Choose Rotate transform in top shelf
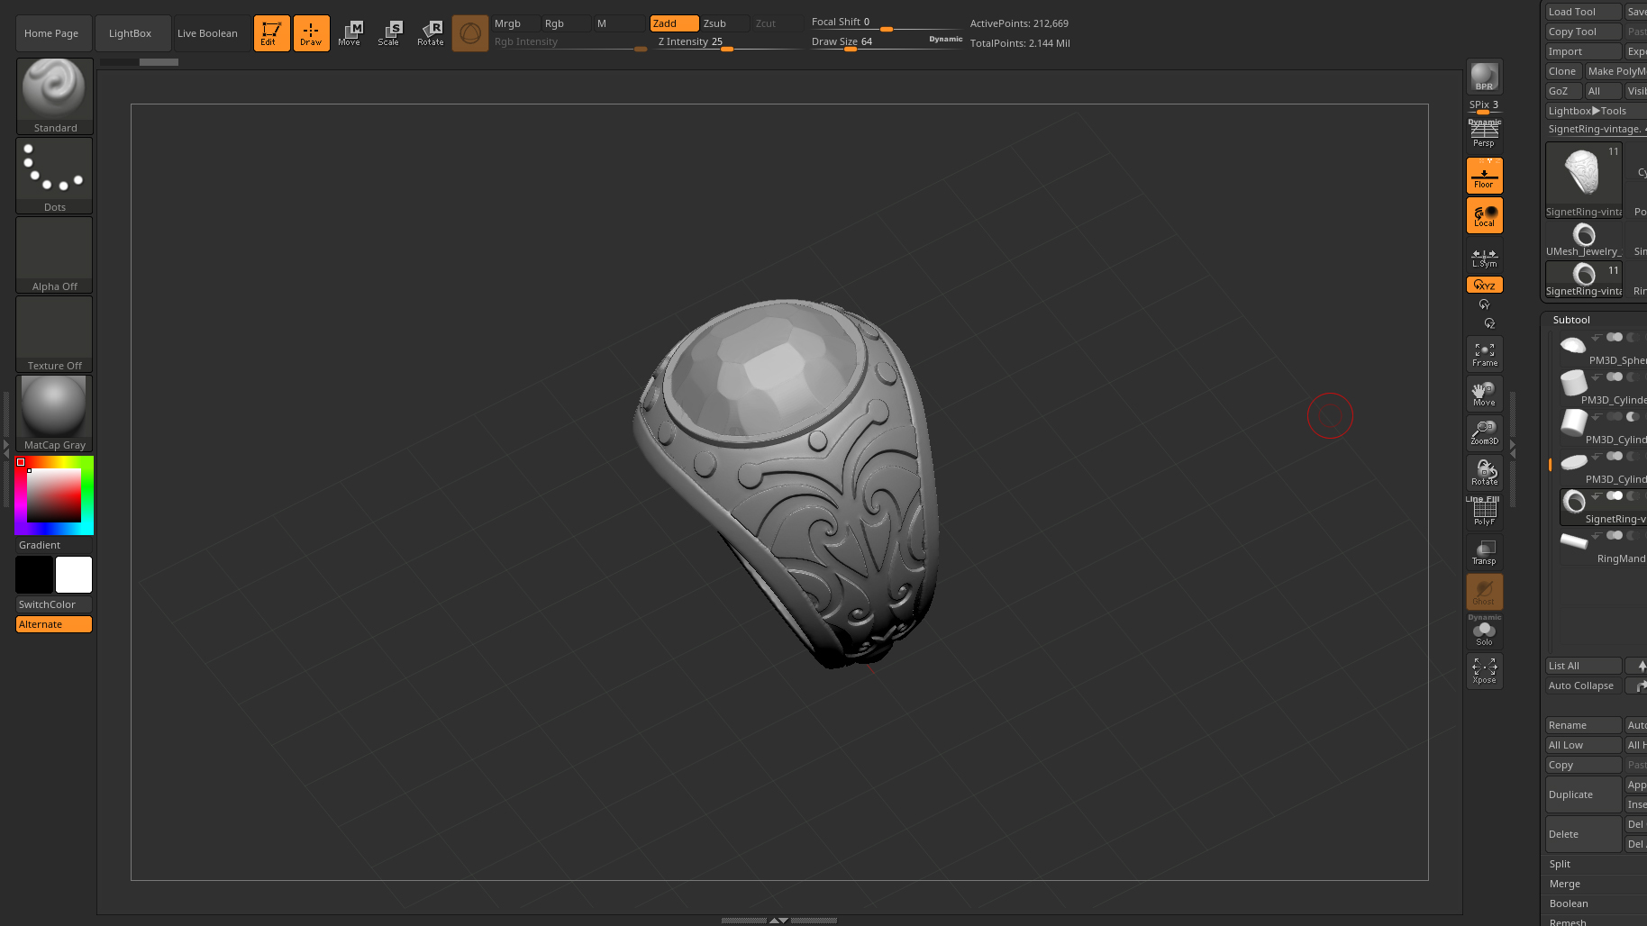This screenshot has height=926, width=1647. click(431, 33)
